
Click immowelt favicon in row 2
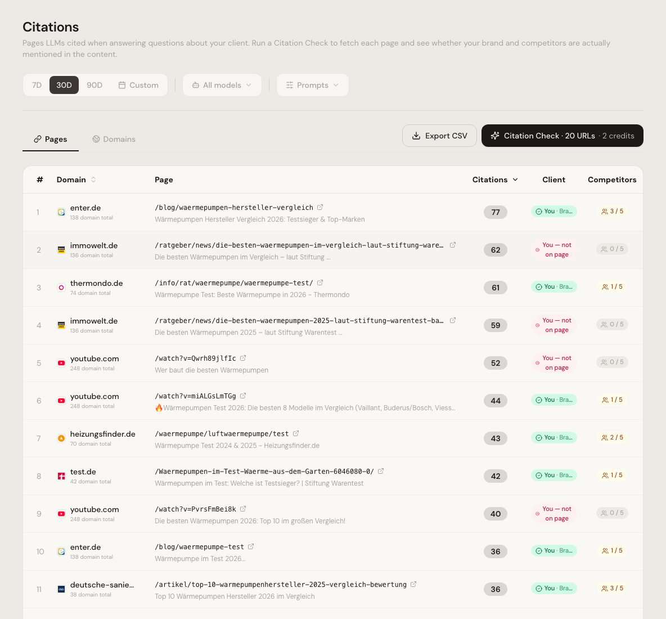coord(61,250)
